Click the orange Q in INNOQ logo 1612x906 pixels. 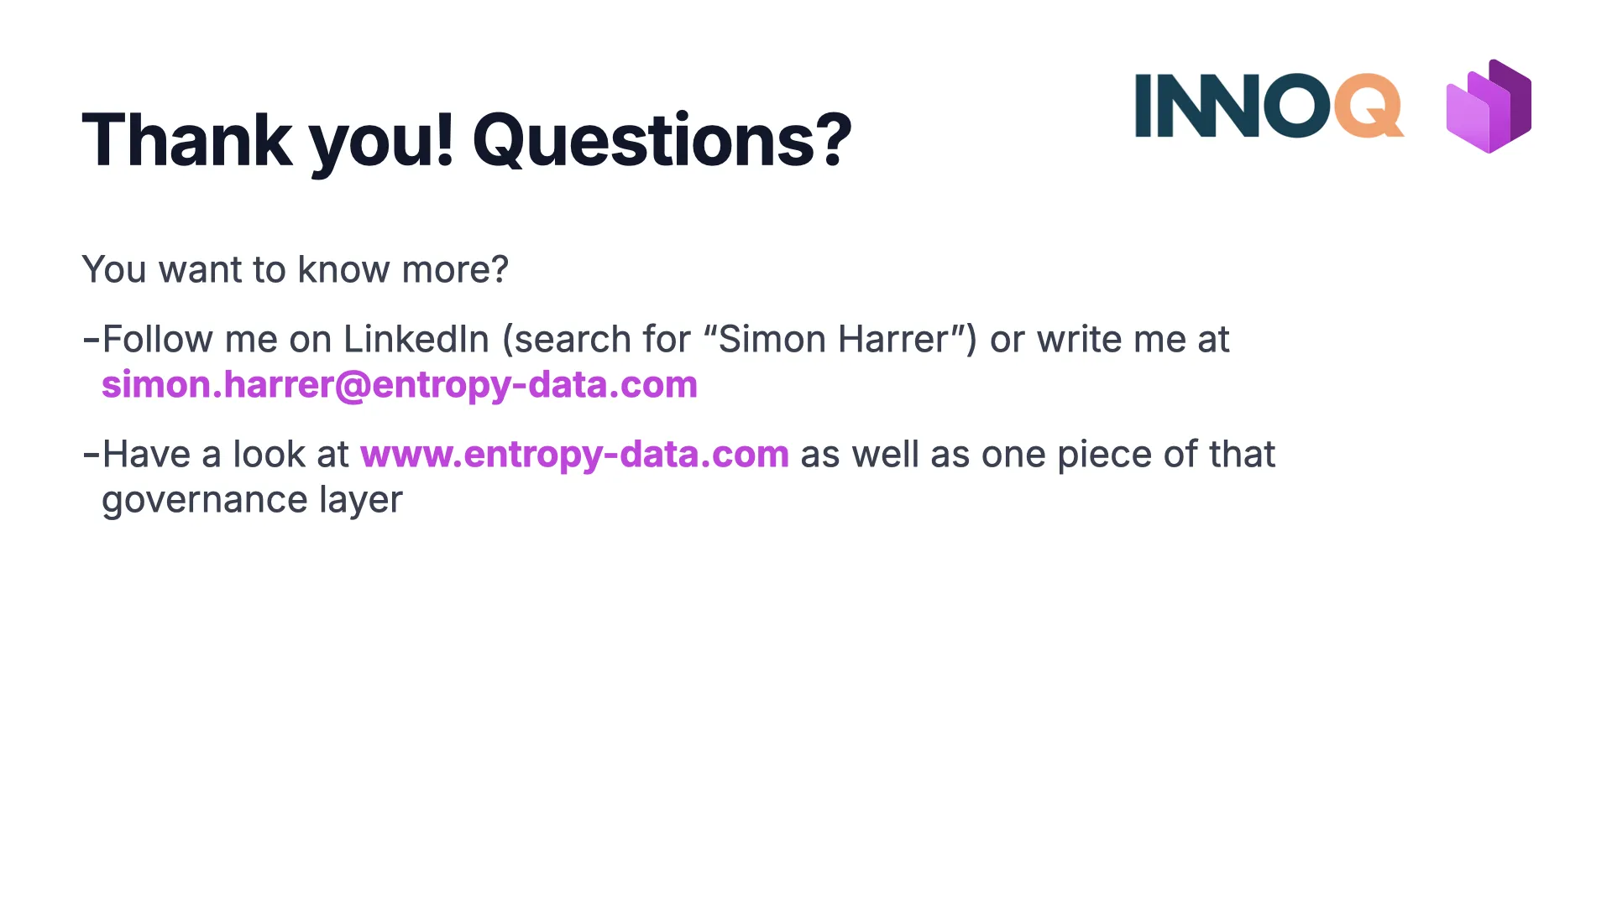tap(1368, 106)
